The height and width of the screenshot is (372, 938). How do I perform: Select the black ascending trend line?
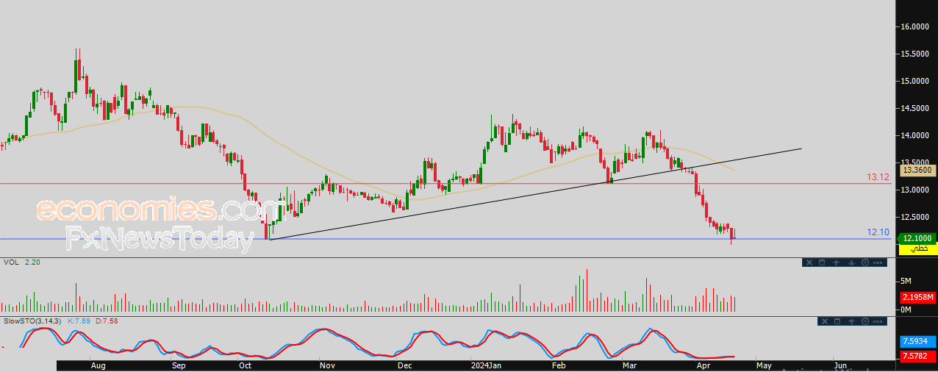tap(535, 194)
